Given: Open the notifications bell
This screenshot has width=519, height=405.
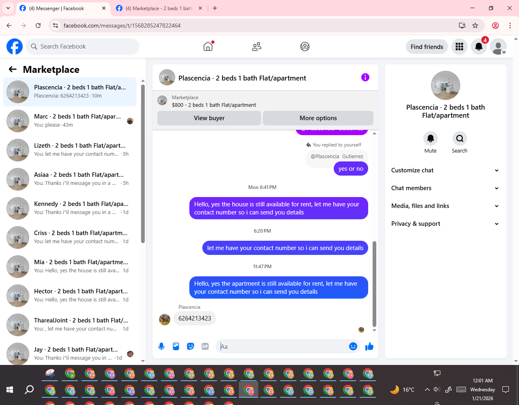Looking at the screenshot, I should 479,47.
